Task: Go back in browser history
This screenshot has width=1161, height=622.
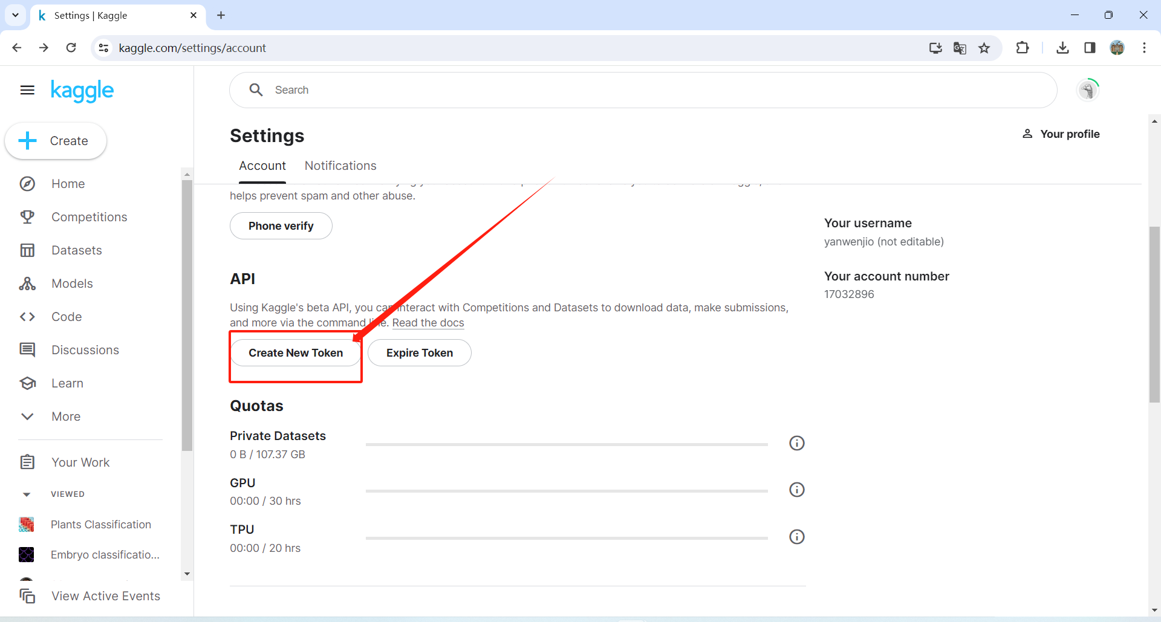Action: [x=17, y=48]
